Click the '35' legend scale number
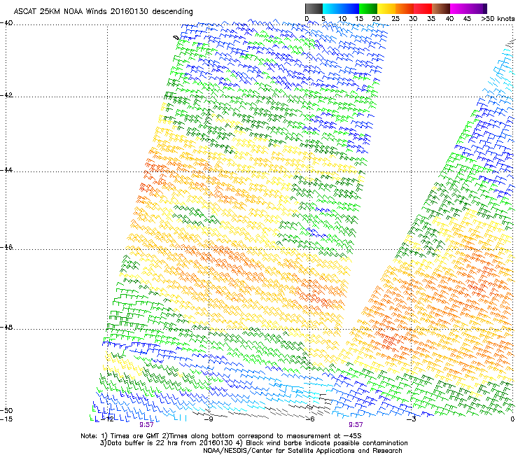The height and width of the screenshot is (455, 518). coord(431,18)
